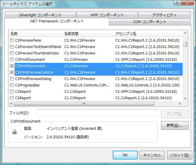This screenshot has width=196, height=165.
Task: Select the C1PreviewThumbnailView row name
Action: (x=37, y=53)
